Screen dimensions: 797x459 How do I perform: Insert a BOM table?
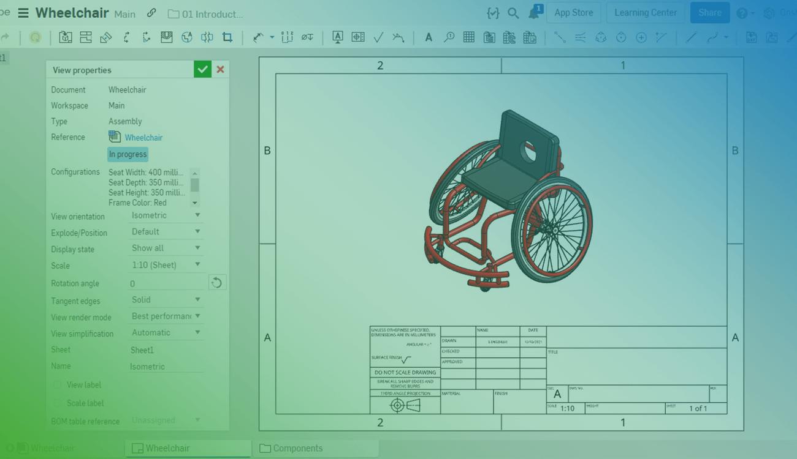click(x=489, y=37)
